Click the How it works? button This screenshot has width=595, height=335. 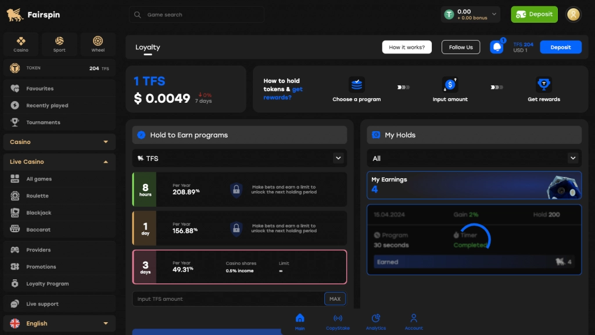click(x=407, y=47)
